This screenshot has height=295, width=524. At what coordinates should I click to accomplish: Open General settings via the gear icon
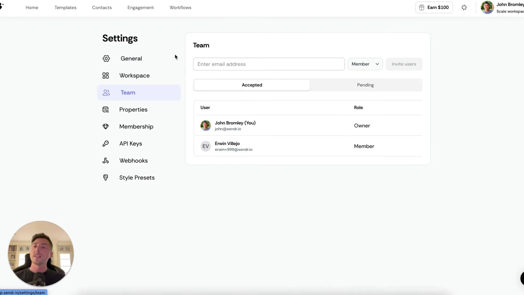pyautogui.click(x=106, y=58)
